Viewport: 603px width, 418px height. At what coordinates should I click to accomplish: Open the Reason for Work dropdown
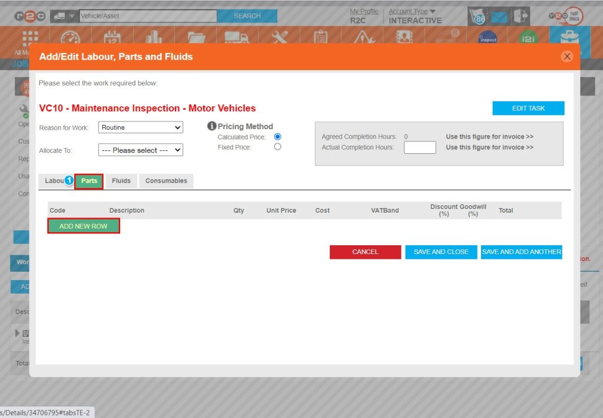tap(140, 127)
